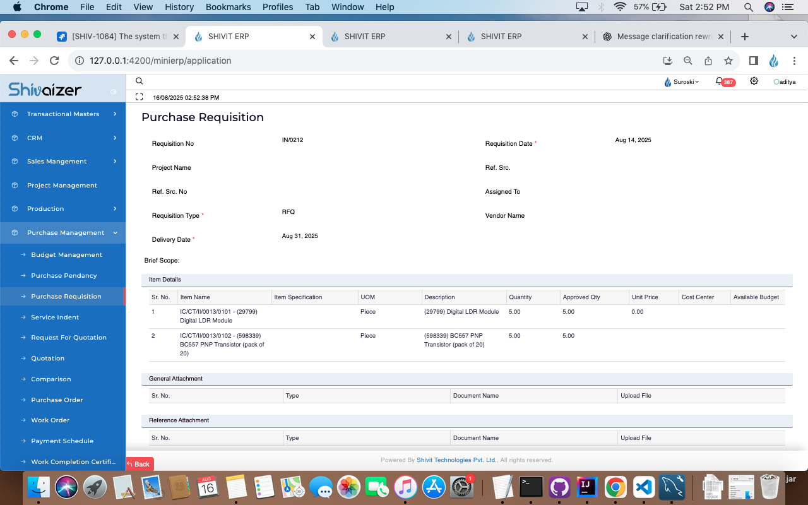Open notifications bell with 387 badge
The height and width of the screenshot is (505, 808).
pyautogui.click(x=719, y=81)
